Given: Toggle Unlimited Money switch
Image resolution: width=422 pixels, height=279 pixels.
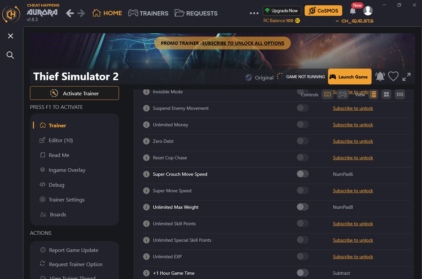Looking at the screenshot, I should tap(303, 124).
